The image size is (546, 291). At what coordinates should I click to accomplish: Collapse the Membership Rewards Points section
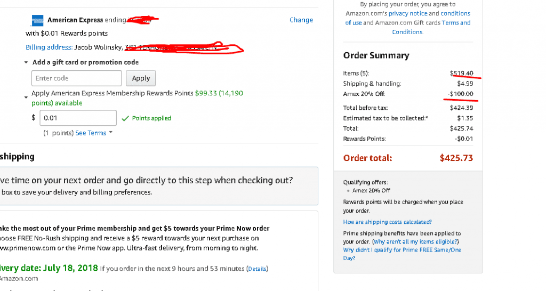pyautogui.click(x=26, y=98)
